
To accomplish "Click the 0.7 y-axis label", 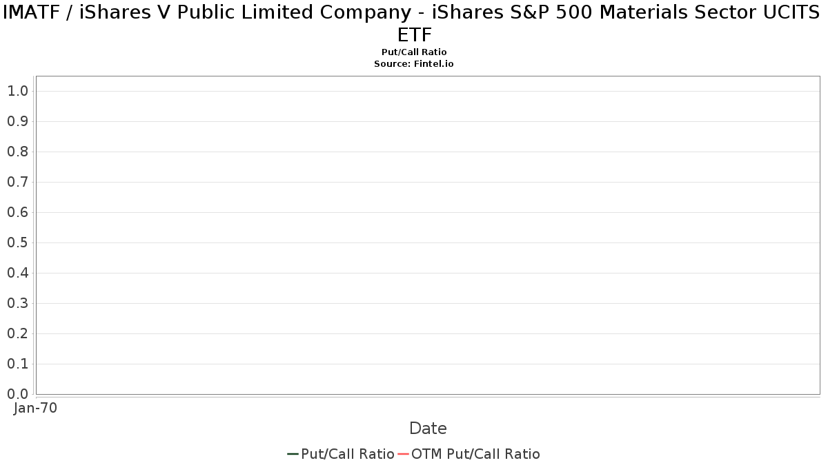I will (17, 182).
